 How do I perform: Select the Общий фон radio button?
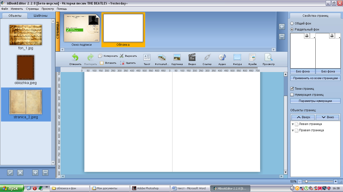coord(292,23)
